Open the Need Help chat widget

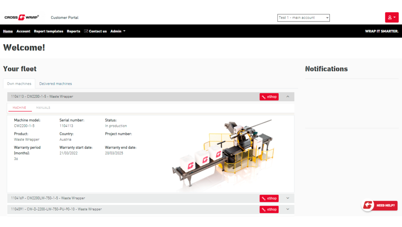tap(380, 205)
